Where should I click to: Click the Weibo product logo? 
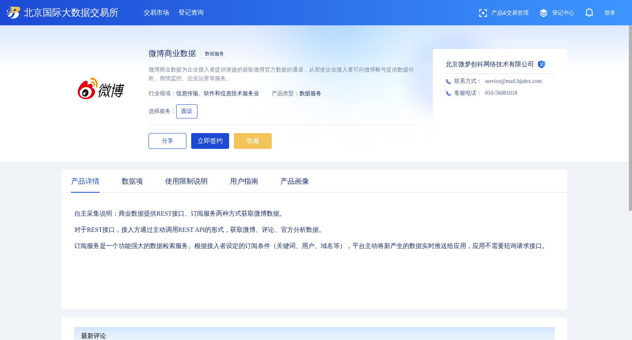[101, 88]
